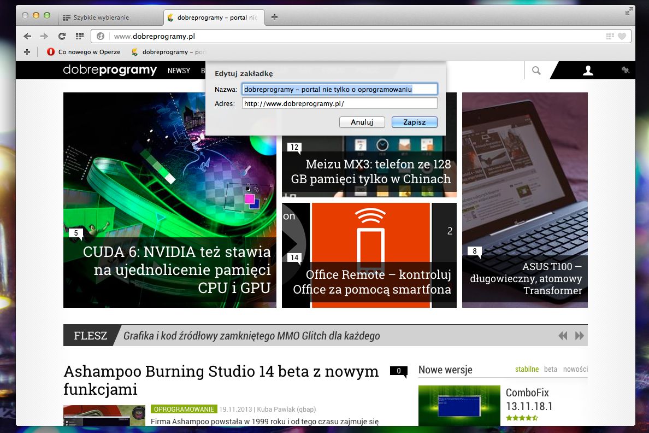Click the Ashampoo article thumbnail image
Screen dimensions: 649x433
(104, 415)
